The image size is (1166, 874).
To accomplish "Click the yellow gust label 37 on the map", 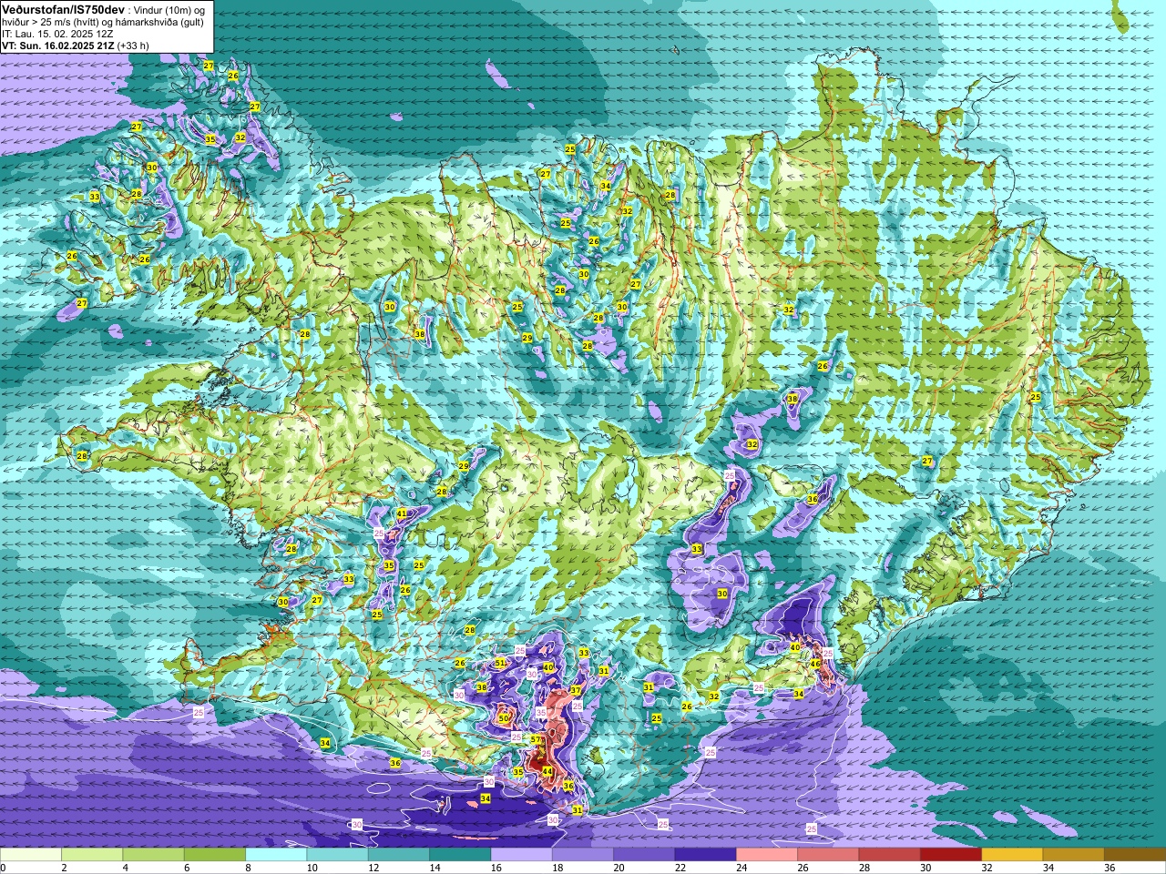I will pos(576,691).
